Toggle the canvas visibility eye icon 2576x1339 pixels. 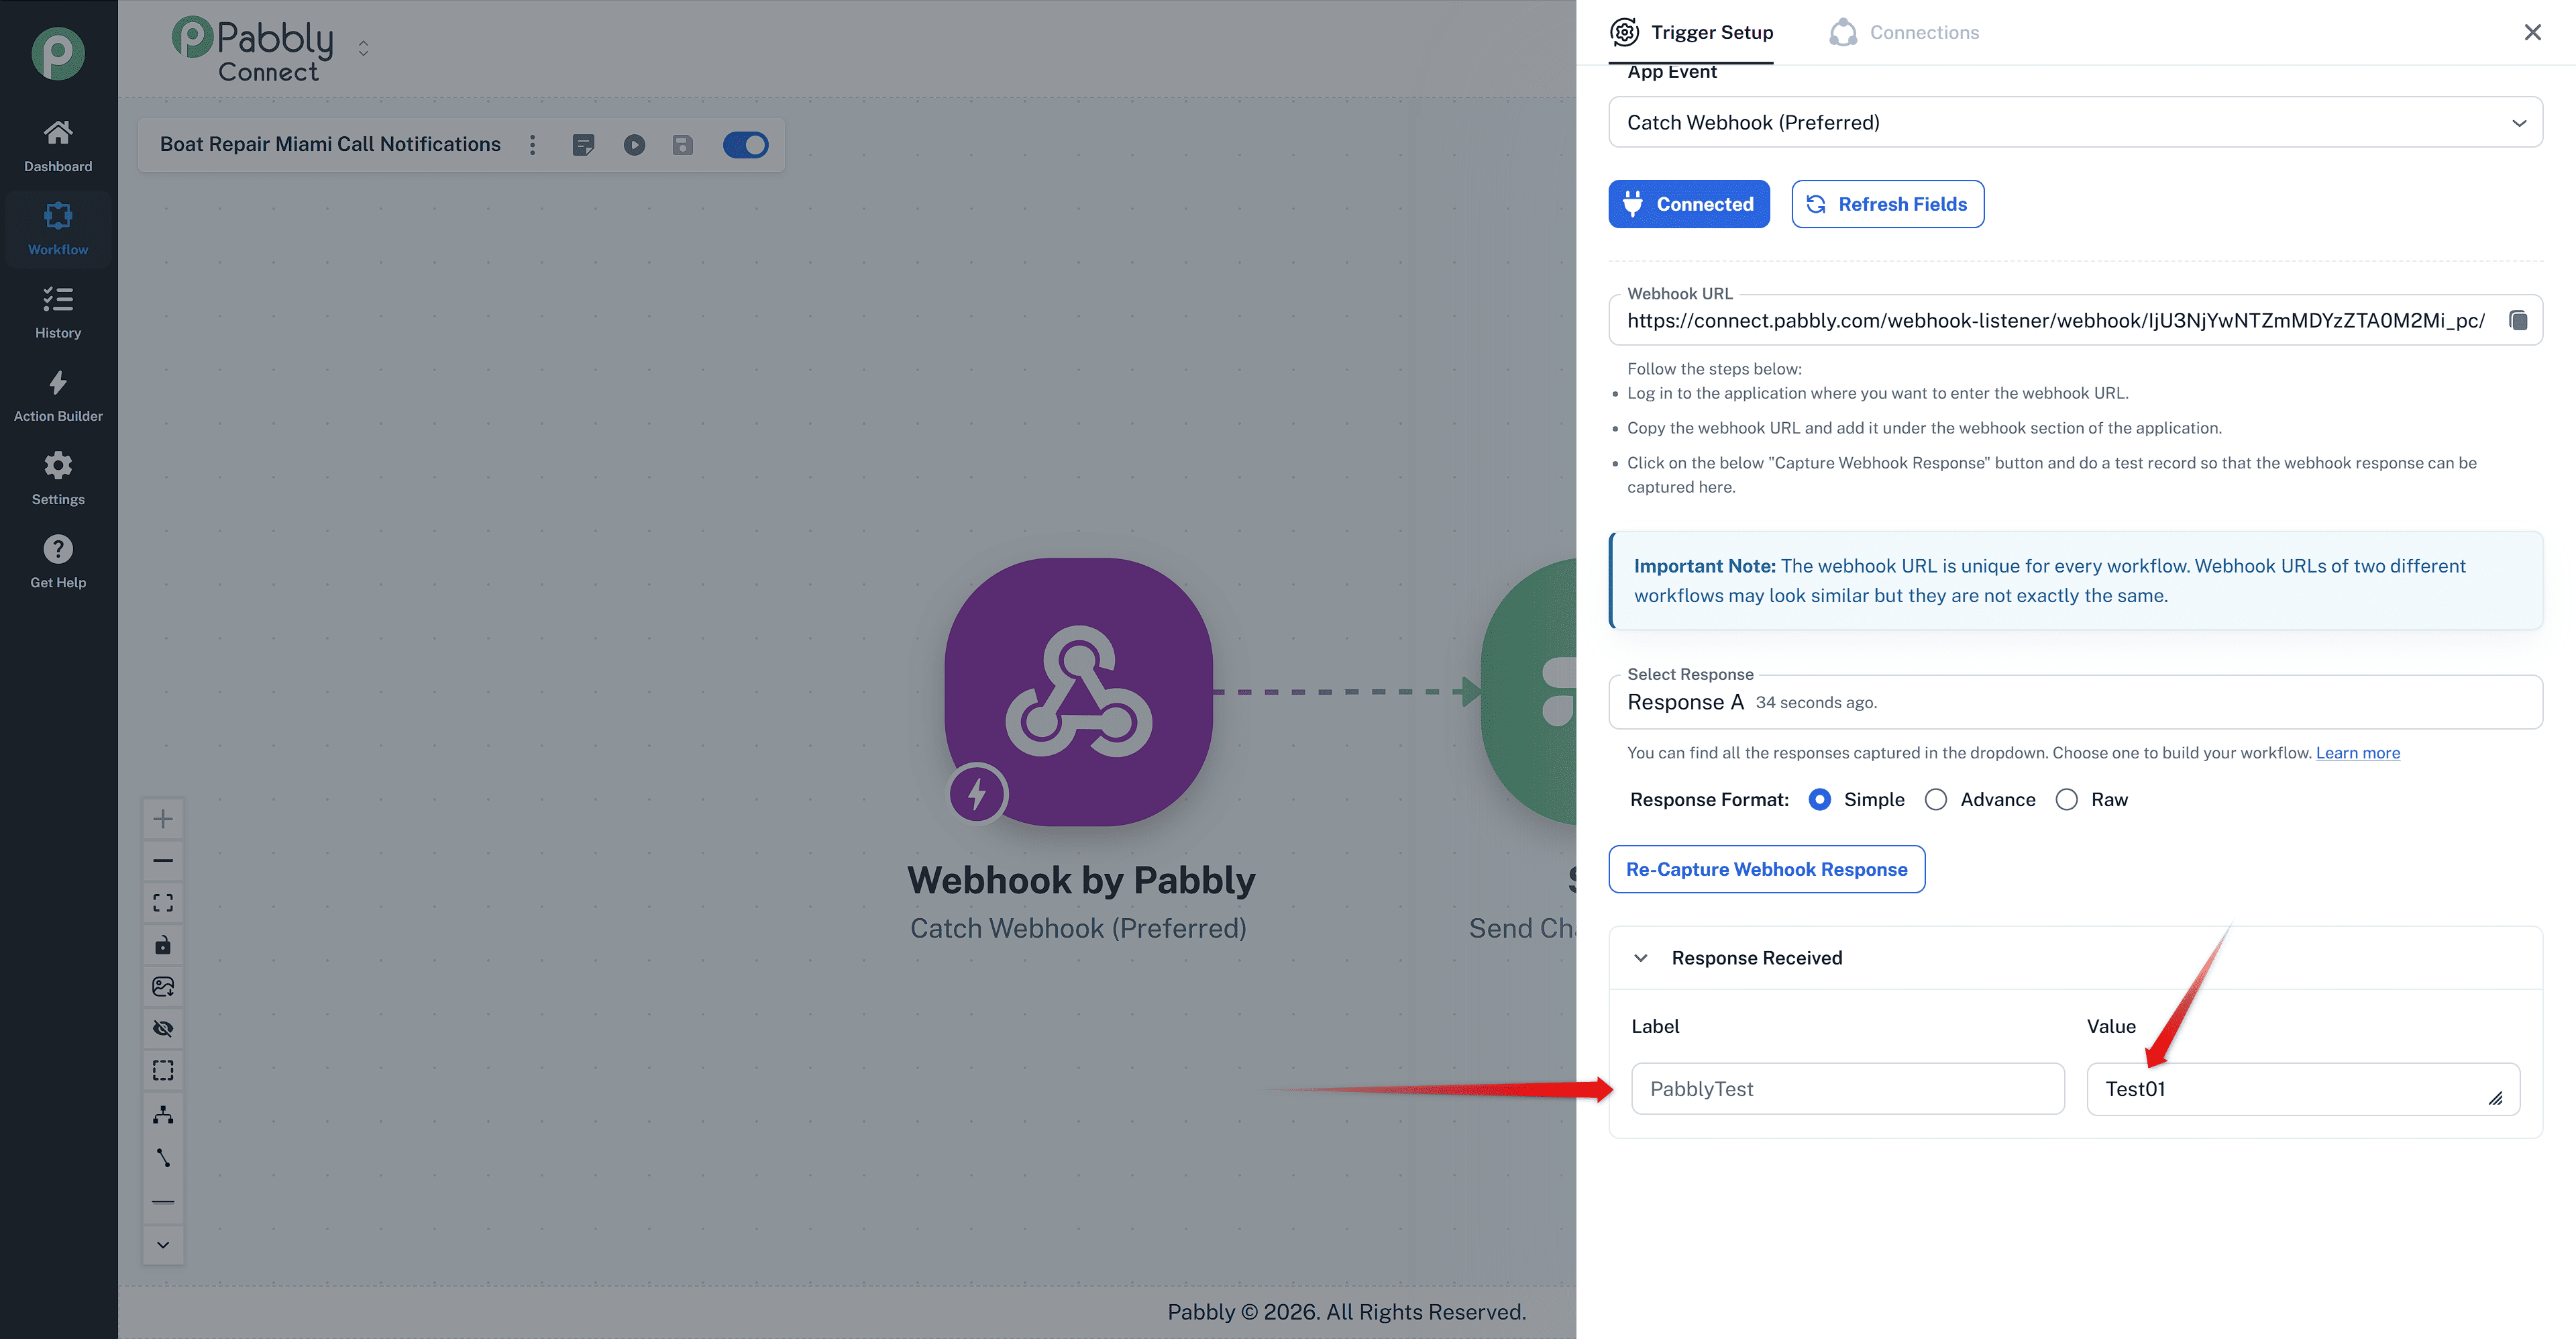163,1029
